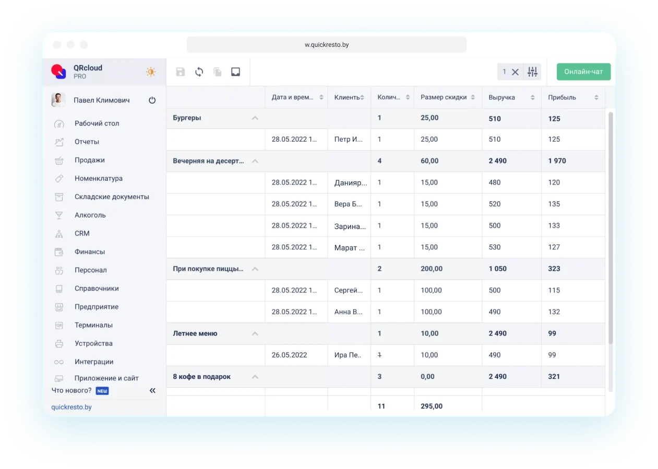The height and width of the screenshot is (469, 658).
Task: Open the filter settings sliders icon
Action: 532,72
